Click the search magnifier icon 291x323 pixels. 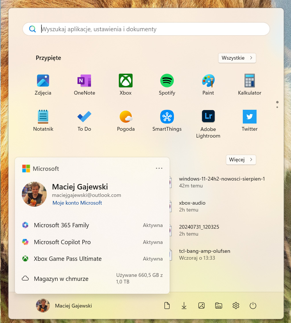(32, 29)
